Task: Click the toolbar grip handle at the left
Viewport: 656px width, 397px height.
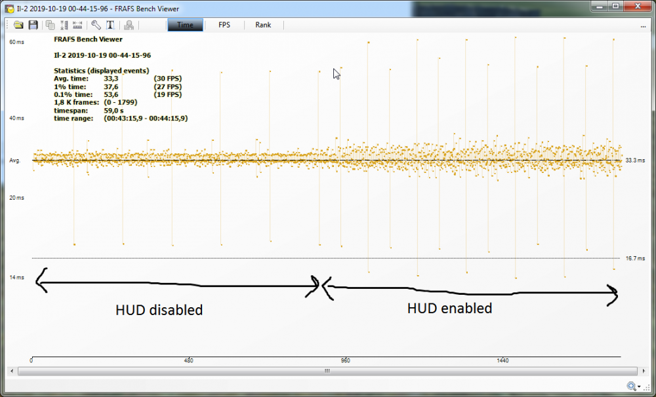Action: (x=8, y=25)
